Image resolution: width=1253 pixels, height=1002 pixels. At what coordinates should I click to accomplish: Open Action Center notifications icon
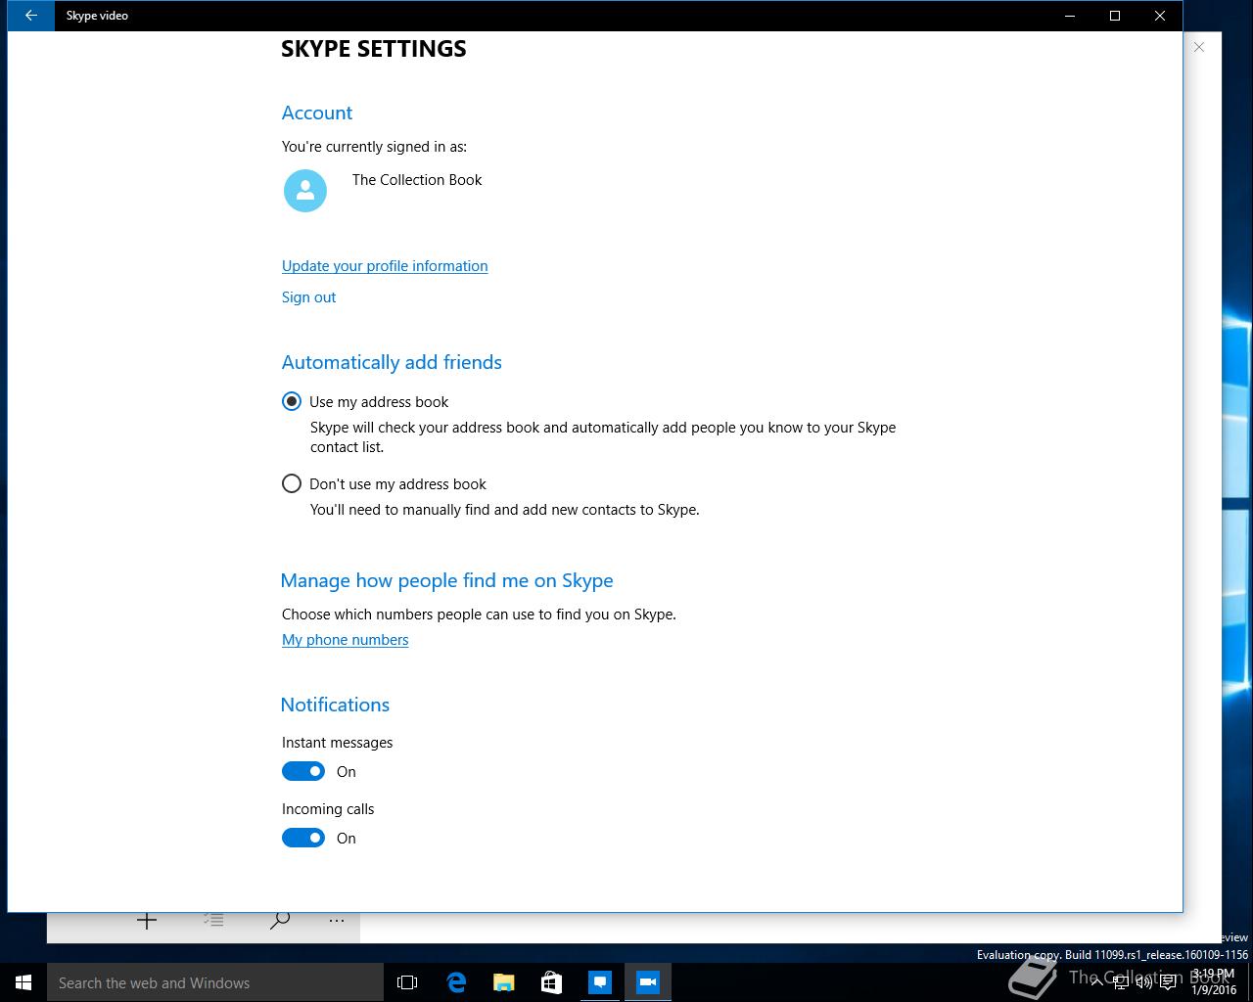click(x=1168, y=983)
